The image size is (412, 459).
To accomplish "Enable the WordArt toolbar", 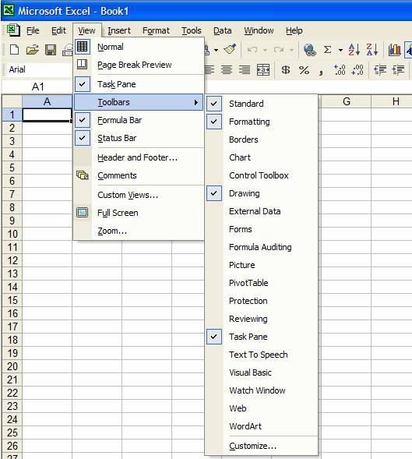I will (x=262, y=426).
